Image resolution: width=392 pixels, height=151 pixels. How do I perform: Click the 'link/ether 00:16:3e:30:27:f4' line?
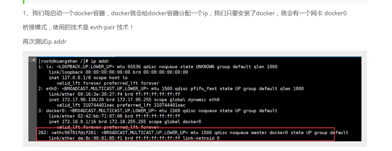114,94
